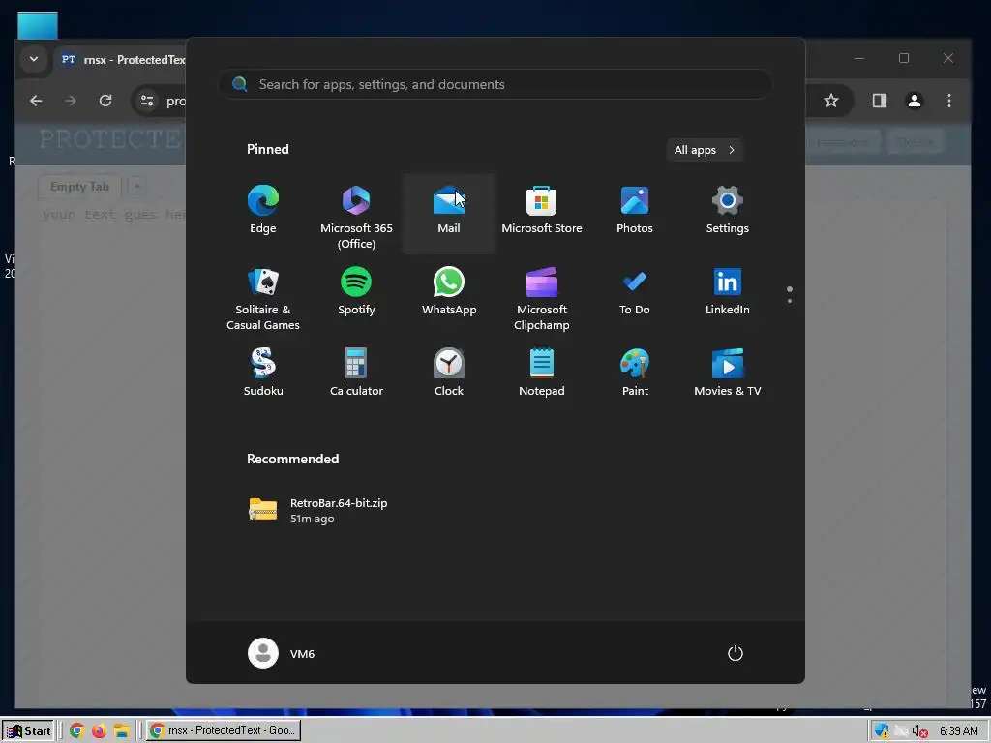
Task: Open File Explorer from the quick launch bar
Action: pos(121,730)
